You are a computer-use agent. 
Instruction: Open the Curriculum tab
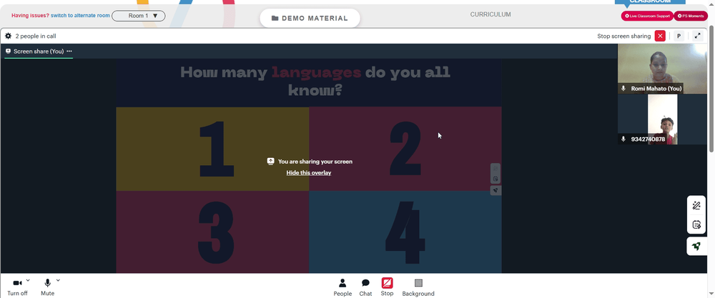click(x=490, y=14)
